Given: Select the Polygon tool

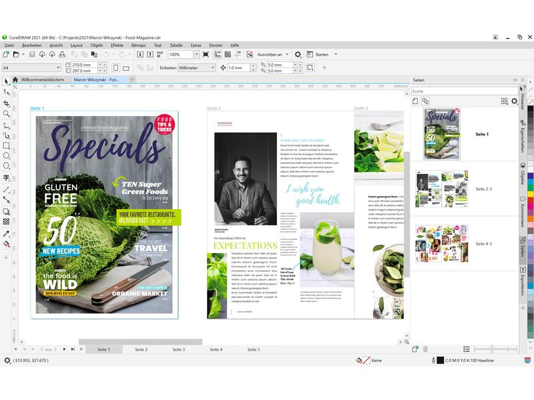Looking at the screenshot, I should (6, 166).
